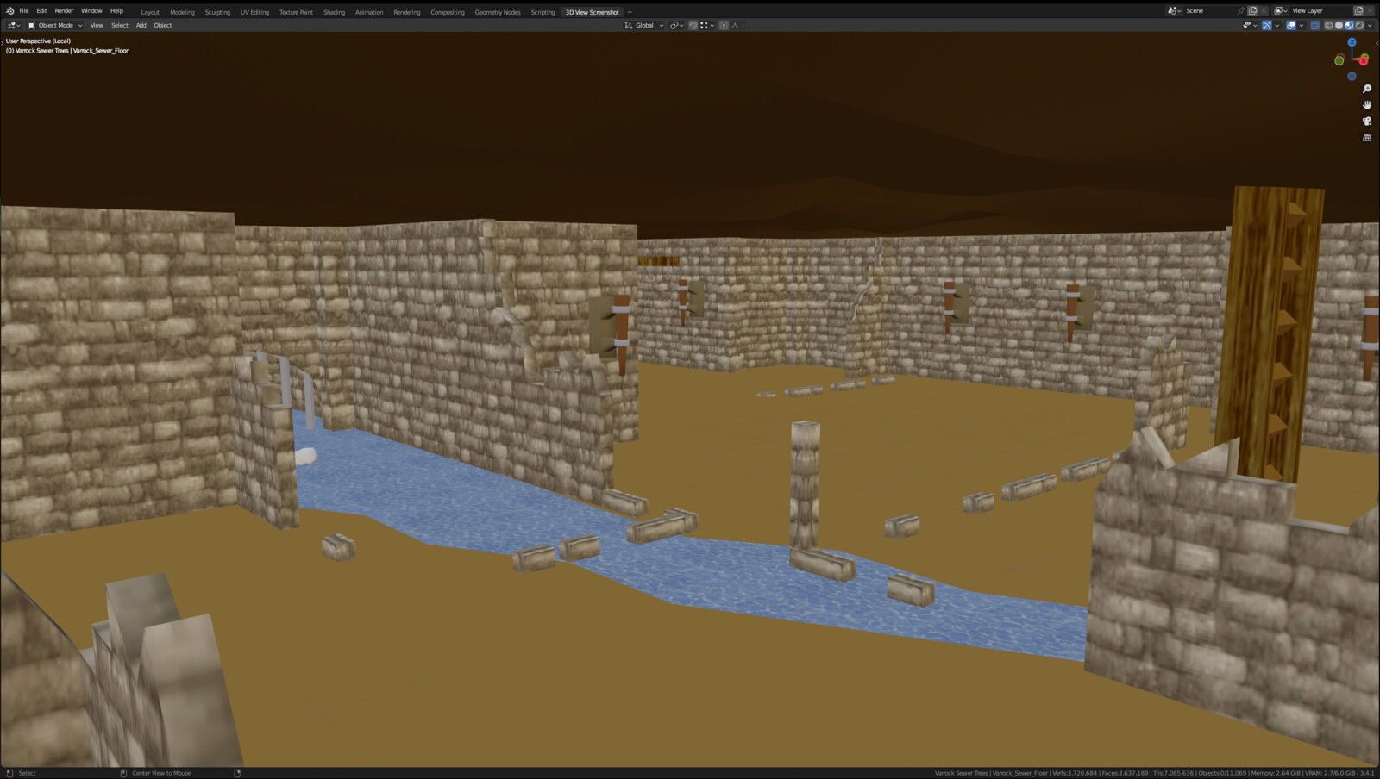The width and height of the screenshot is (1380, 779).
Task: Click the green negative Y axis on the gizmo
Action: click(1339, 60)
